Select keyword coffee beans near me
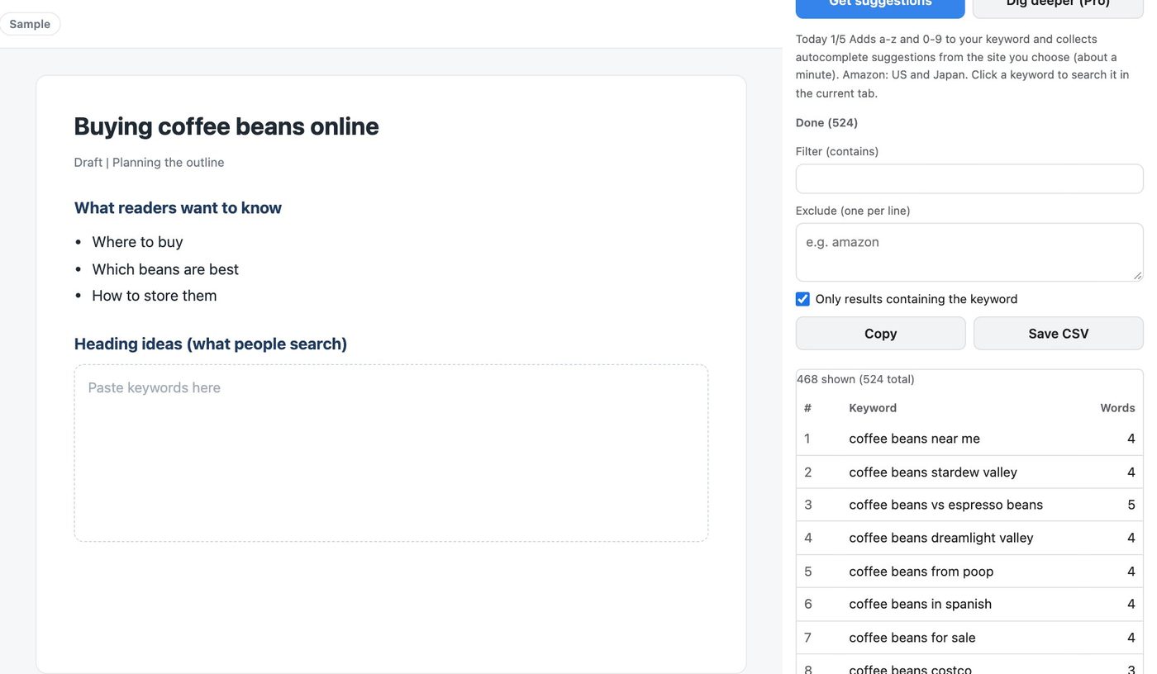 914,439
